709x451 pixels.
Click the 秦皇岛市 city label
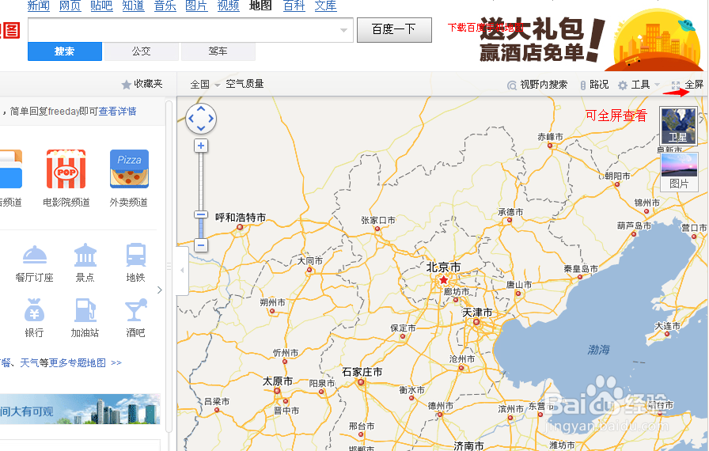coord(581,268)
